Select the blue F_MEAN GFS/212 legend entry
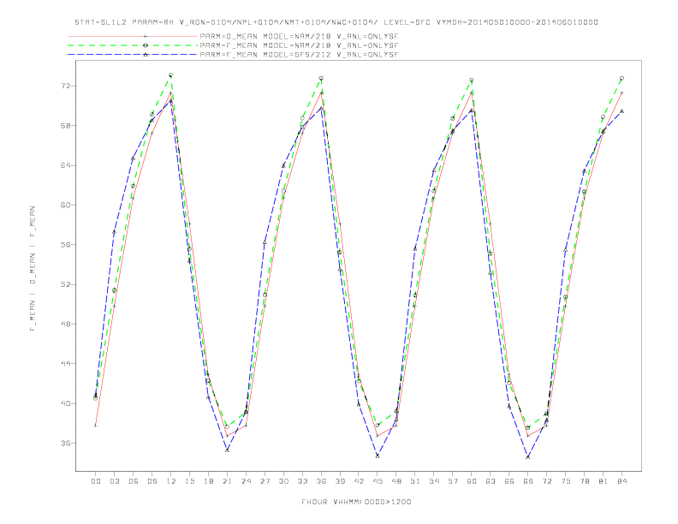678x524 pixels. 233,55
